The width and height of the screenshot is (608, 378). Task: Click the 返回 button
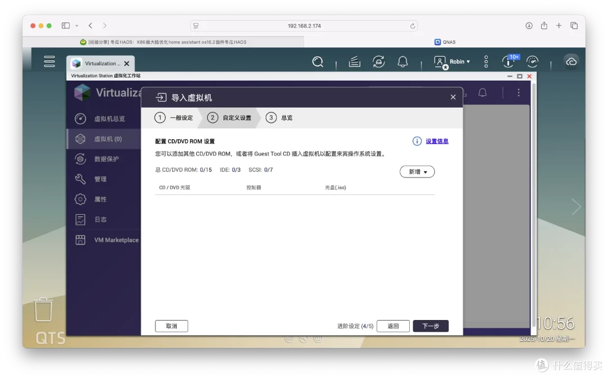(x=393, y=326)
